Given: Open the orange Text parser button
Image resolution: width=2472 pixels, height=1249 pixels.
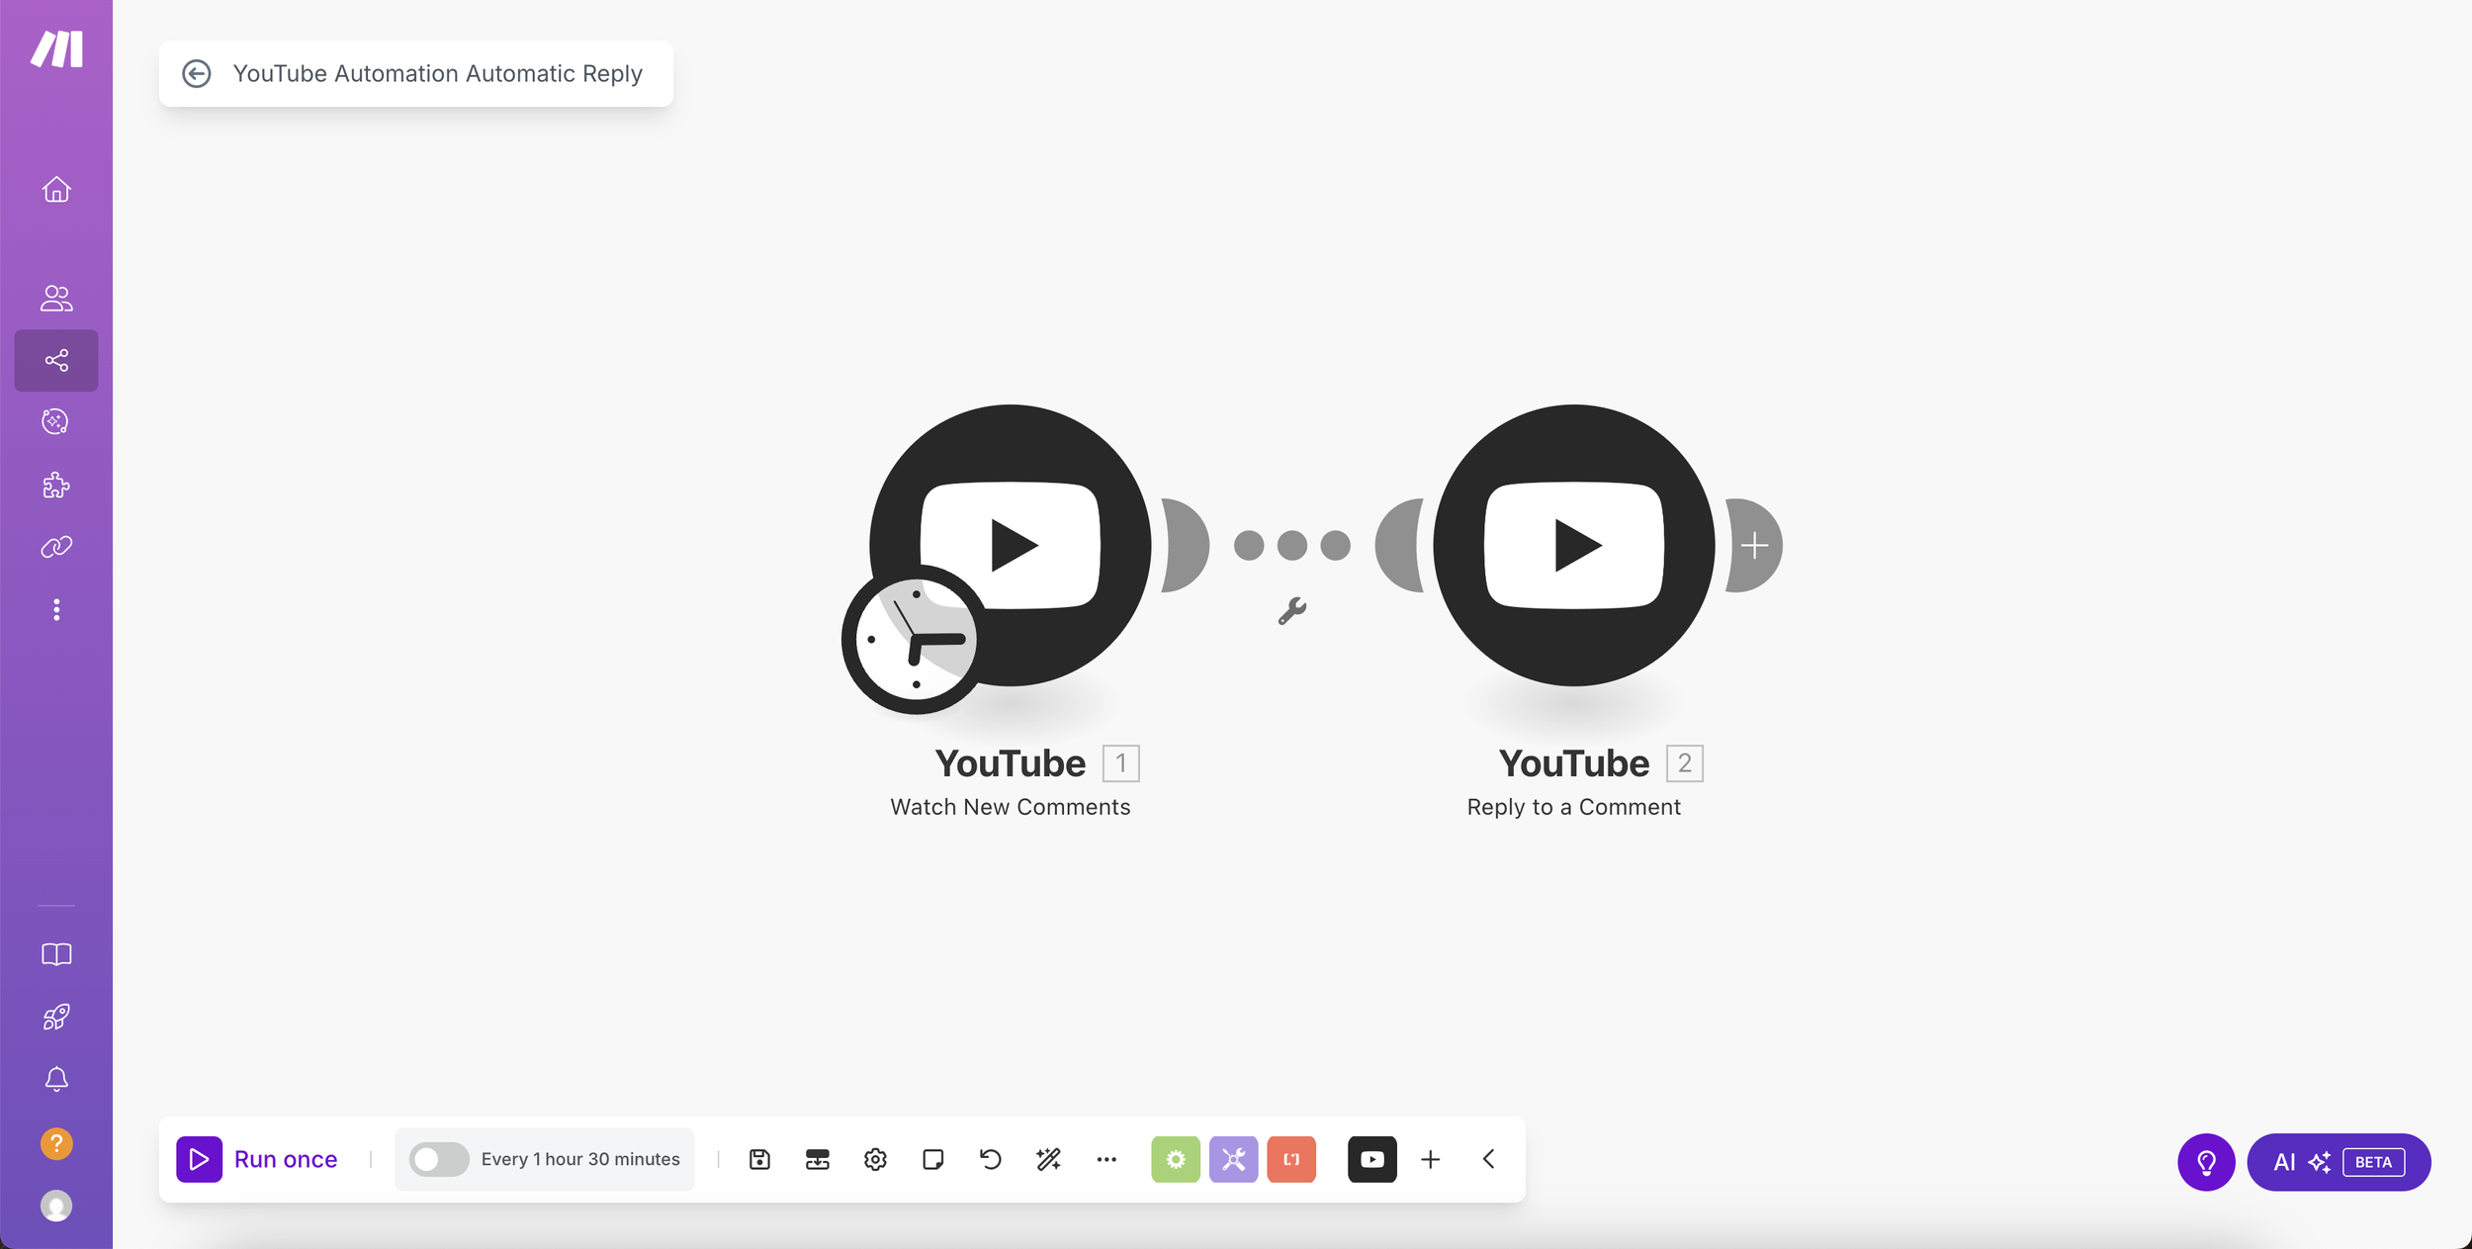Looking at the screenshot, I should 1291,1159.
